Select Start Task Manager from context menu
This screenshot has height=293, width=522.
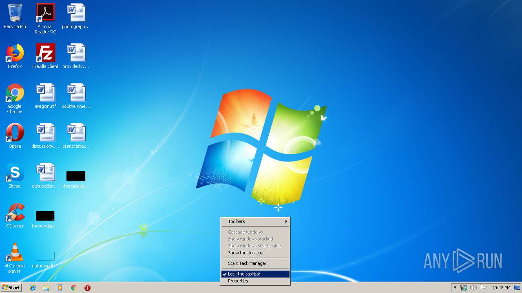pyautogui.click(x=256, y=263)
